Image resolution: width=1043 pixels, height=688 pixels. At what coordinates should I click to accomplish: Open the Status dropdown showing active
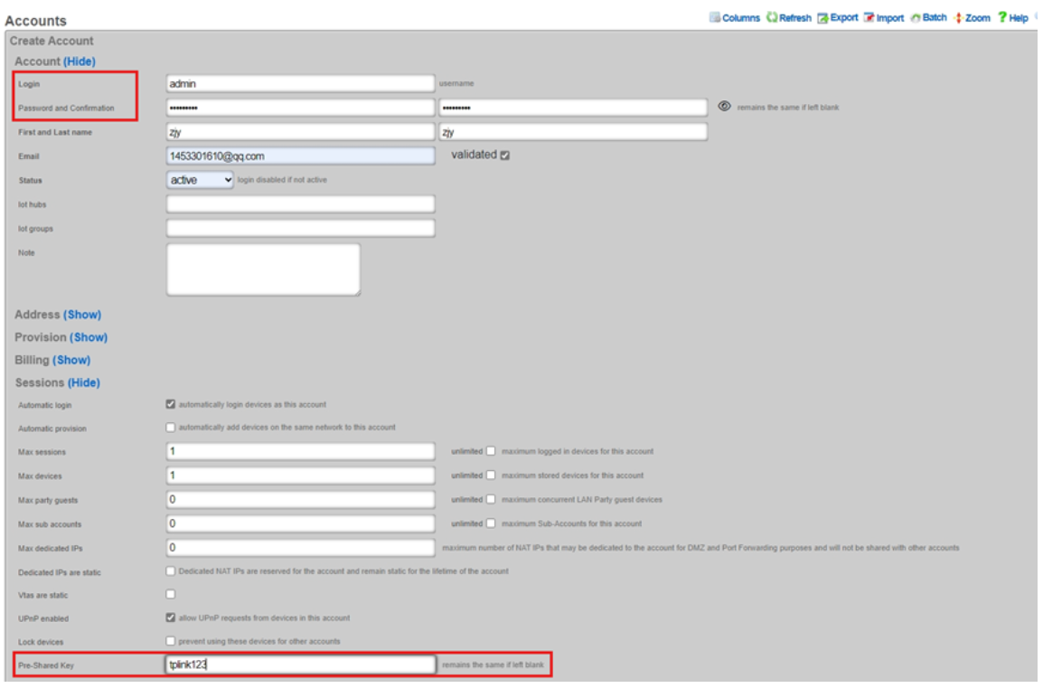pyautogui.click(x=200, y=180)
